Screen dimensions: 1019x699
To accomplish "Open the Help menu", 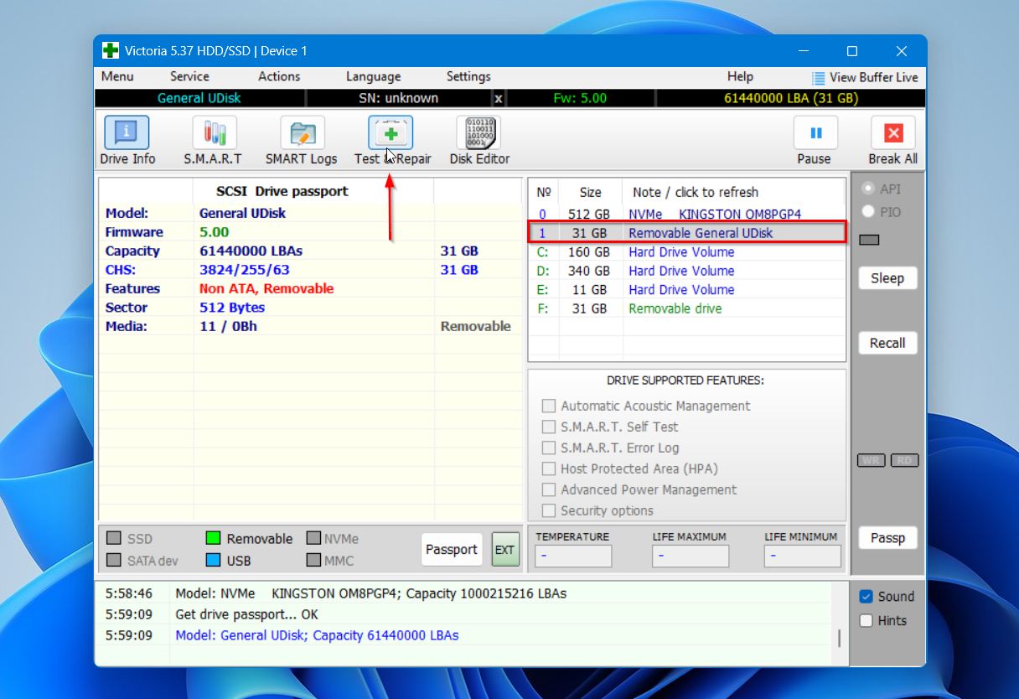I will [x=740, y=76].
